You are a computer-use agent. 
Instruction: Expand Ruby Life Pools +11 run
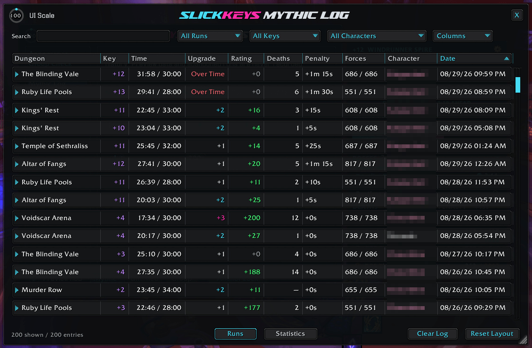point(16,182)
